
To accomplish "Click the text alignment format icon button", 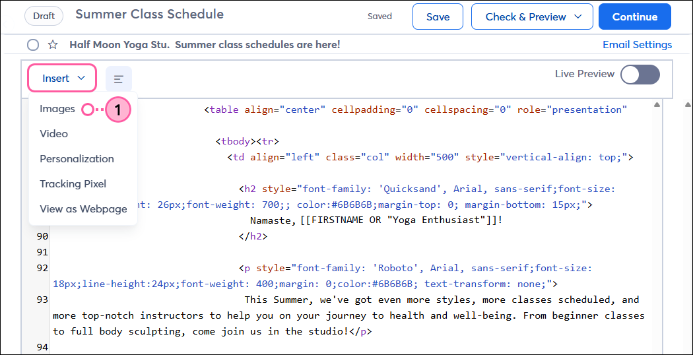I will 118,79.
